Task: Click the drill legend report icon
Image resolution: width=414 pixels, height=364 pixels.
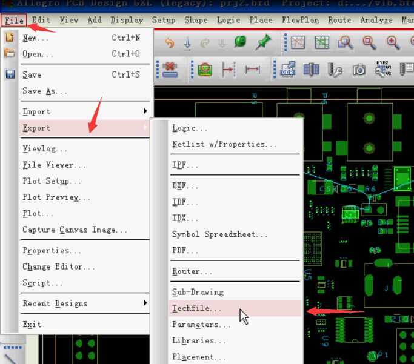Action: 407,69
